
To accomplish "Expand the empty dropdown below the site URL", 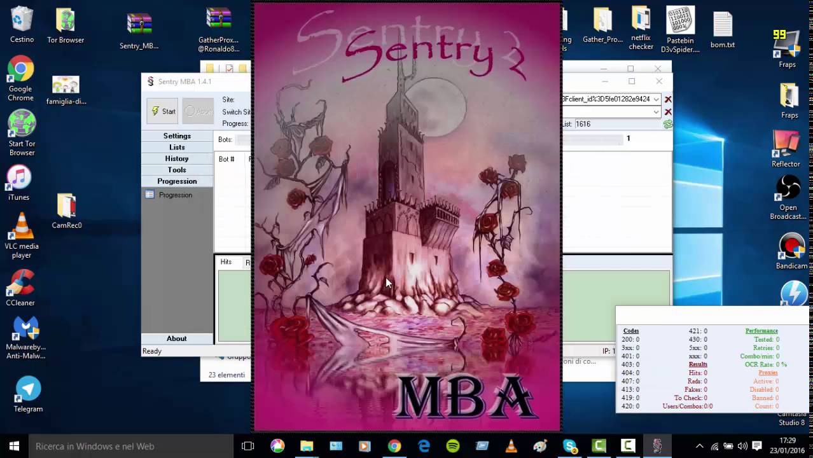I will pyautogui.click(x=656, y=112).
